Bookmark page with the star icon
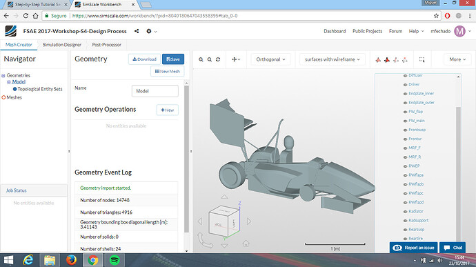 [x=436, y=16]
